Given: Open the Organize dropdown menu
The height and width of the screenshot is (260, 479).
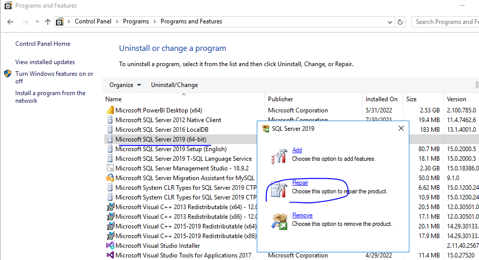Looking at the screenshot, I should tap(125, 85).
